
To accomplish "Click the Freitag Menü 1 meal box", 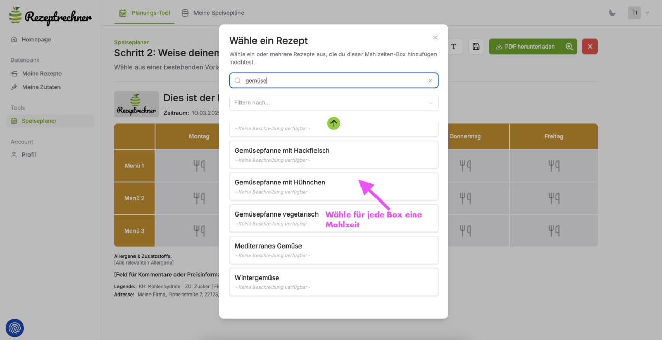I will (553, 166).
